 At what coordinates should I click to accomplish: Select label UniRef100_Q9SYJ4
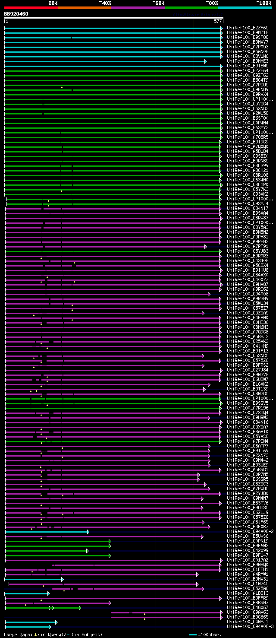pos(248,204)
